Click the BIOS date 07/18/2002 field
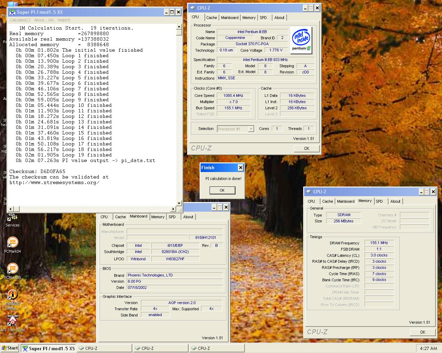The height and width of the screenshot is (353, 442). (175, 288)
